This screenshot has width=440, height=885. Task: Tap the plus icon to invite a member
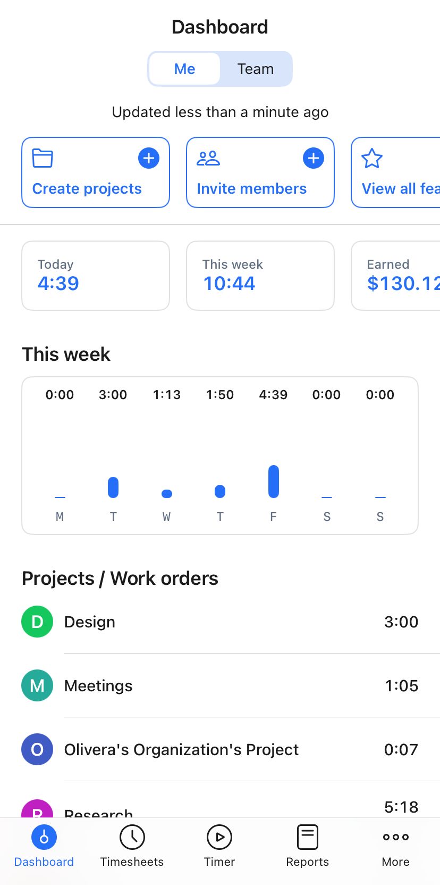coord(314,158)
